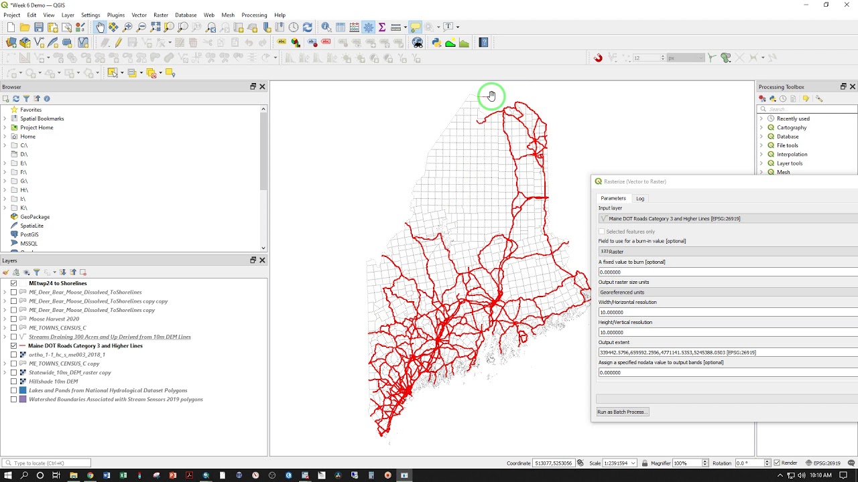Open statistical summary sigma icon
858x482 pixels.
tap(382, 27)
